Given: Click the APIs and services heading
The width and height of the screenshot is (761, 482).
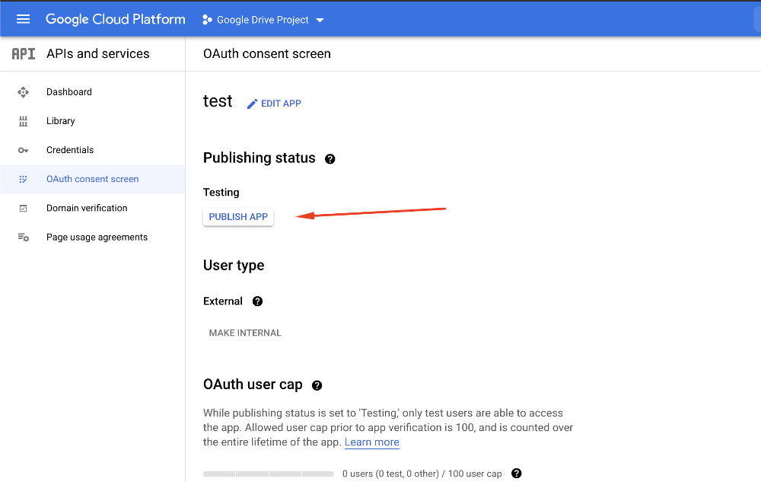Looking at the screenshot, I should pos(98,54).
